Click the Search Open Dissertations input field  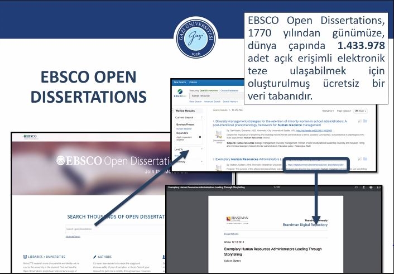click(116, 229)
